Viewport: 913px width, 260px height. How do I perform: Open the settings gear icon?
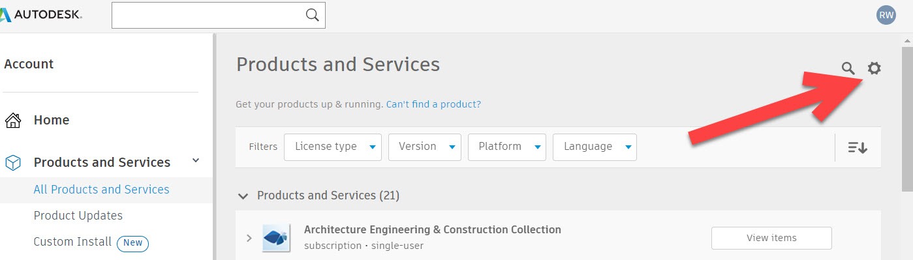[x=874, y=68]
